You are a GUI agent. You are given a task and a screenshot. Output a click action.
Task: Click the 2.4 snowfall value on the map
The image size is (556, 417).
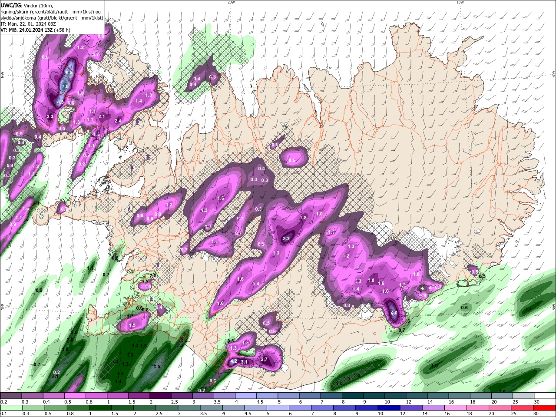tap(118, 121)
